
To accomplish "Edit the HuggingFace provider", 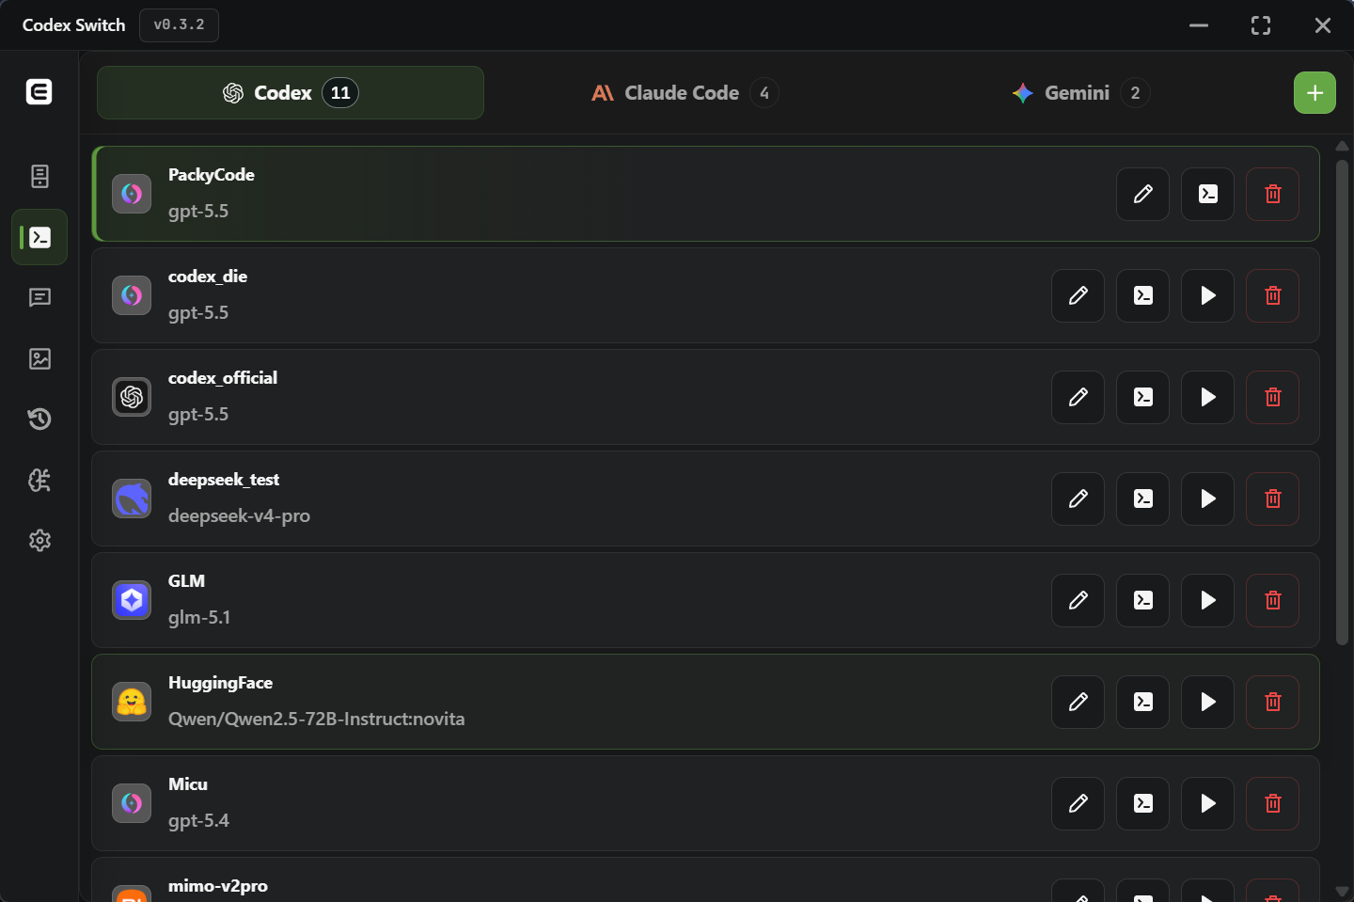I will pos(1078,702).
